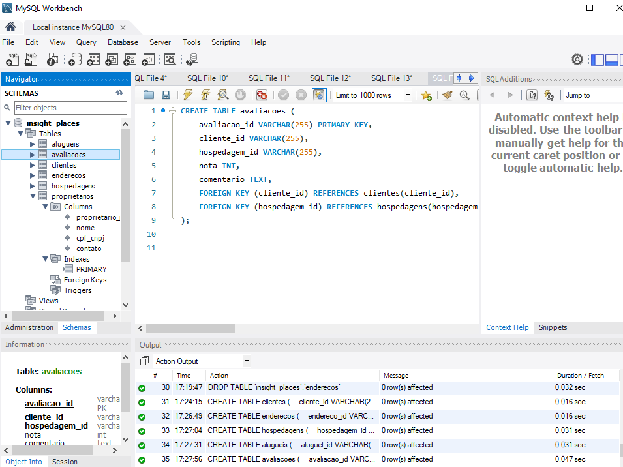Beautify the query with broom icon
Screen dimensions: 623x467
point(448,95)
